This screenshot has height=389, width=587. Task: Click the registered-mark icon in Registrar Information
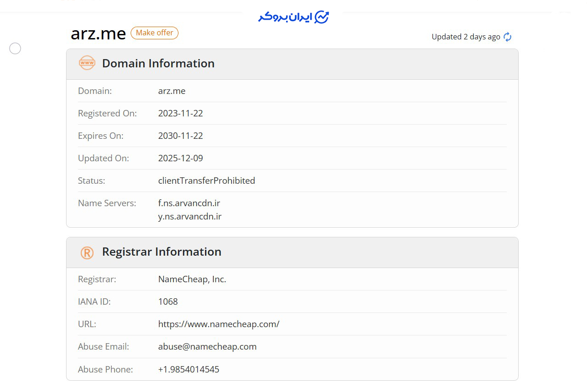coord(87,252)
